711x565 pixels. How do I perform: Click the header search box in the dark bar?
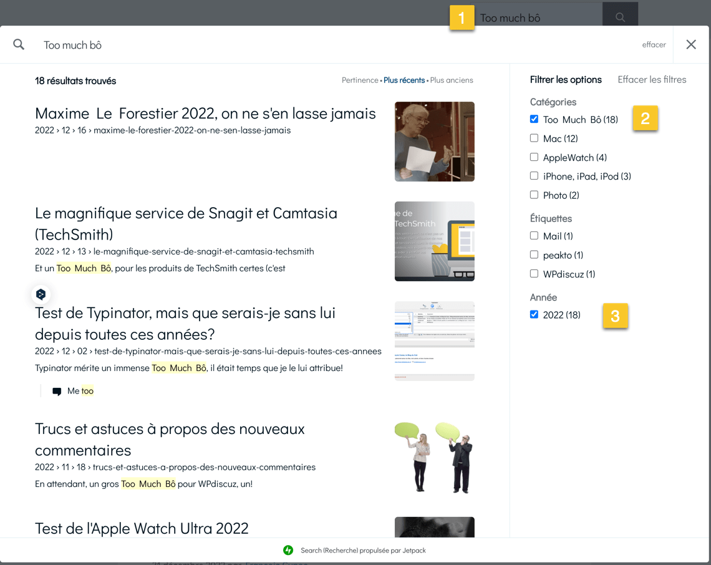(x=539, y=17)
